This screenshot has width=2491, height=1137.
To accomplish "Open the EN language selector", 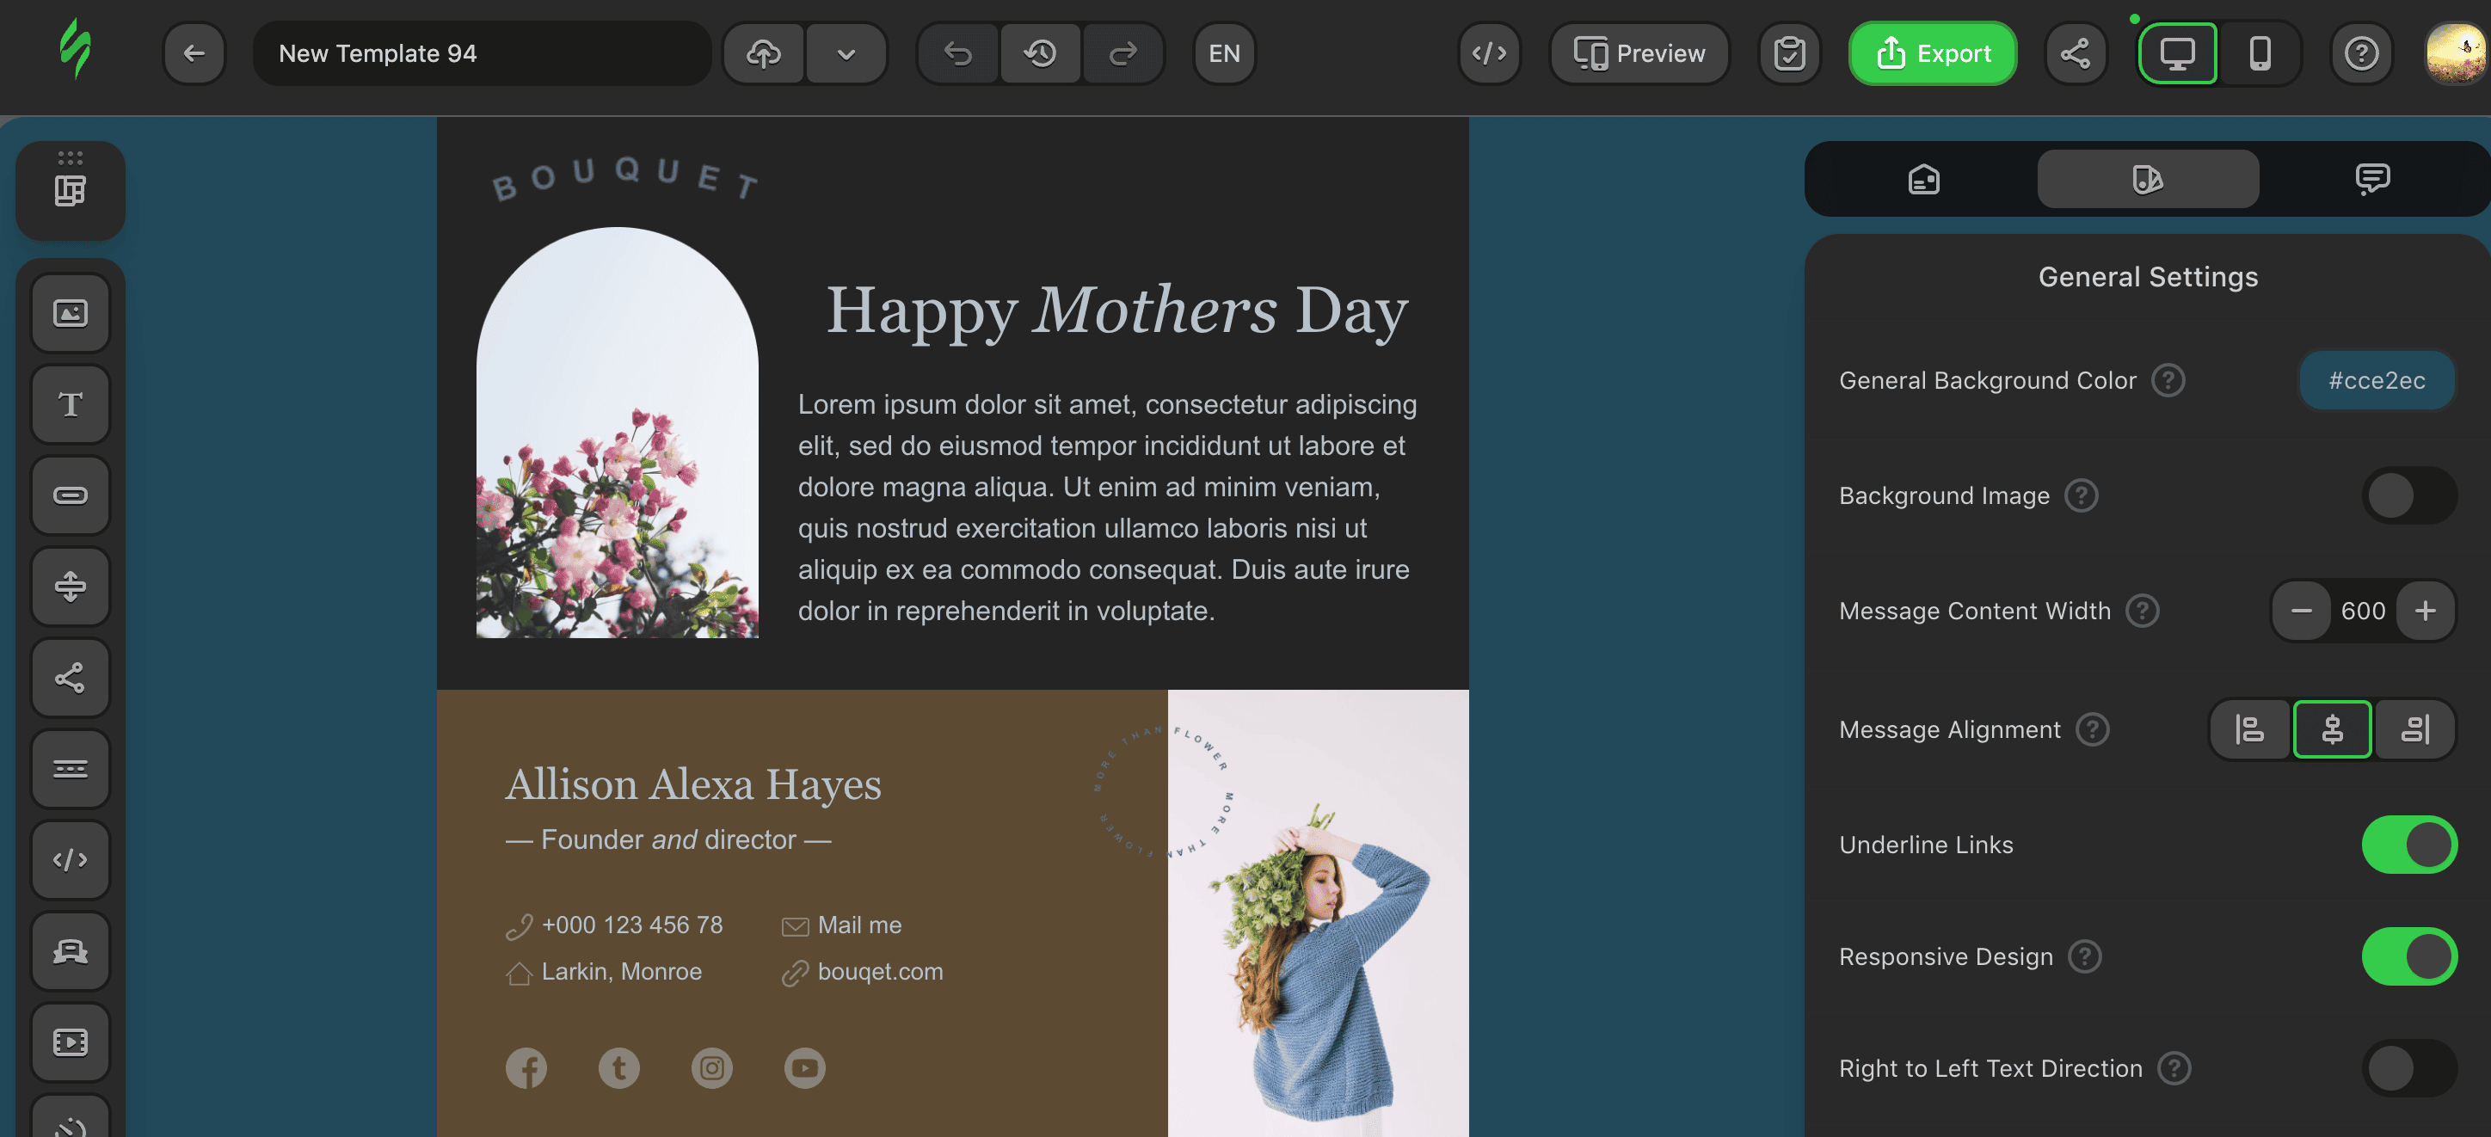I will click(1224, 53).
